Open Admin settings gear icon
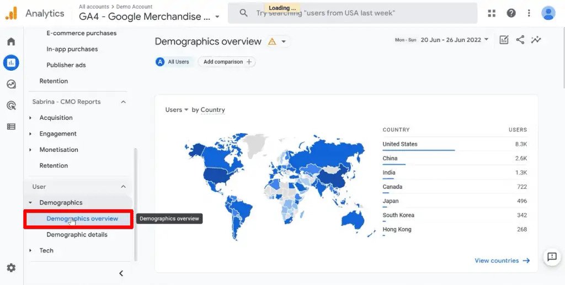Screen dimensions: 565x285 click(11, 268)
